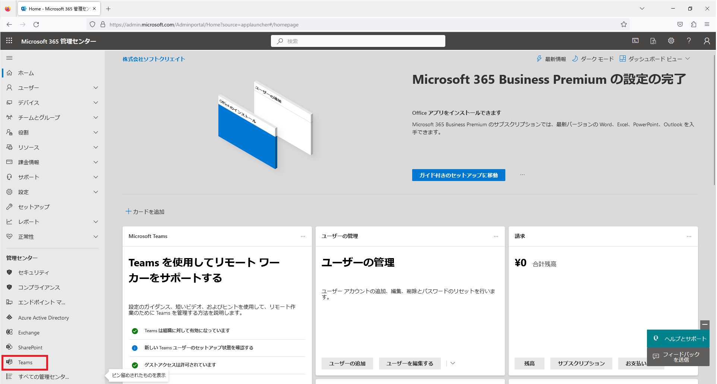Screen dimensions: 717x384
Task: Click ゲストアクセスは許可されています item
Action: pos(180,365)
